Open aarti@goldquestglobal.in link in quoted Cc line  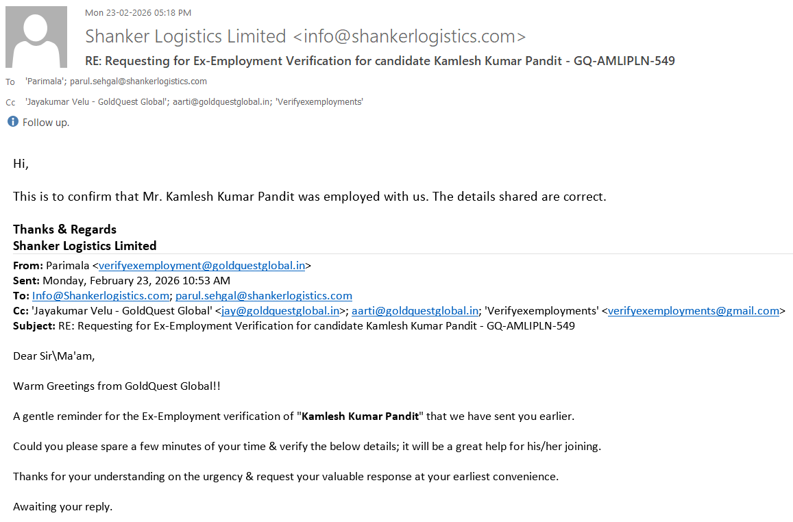pyautogui.click(x=415, y=311)
